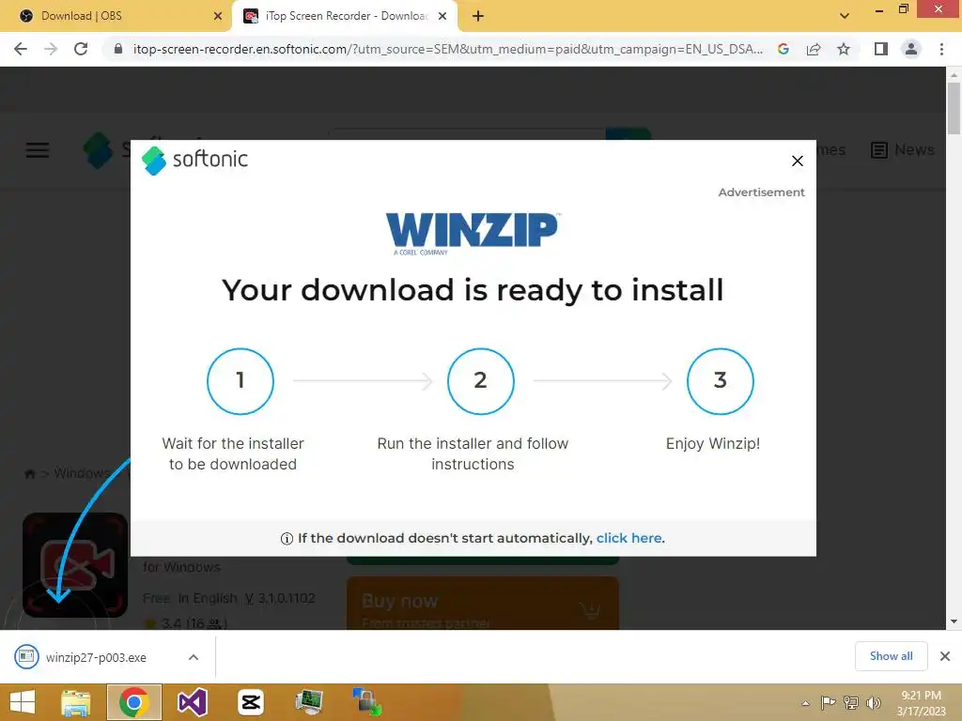Click the step 1 circle
This screenshot has width=962, height=721.
tap(240, 381)
